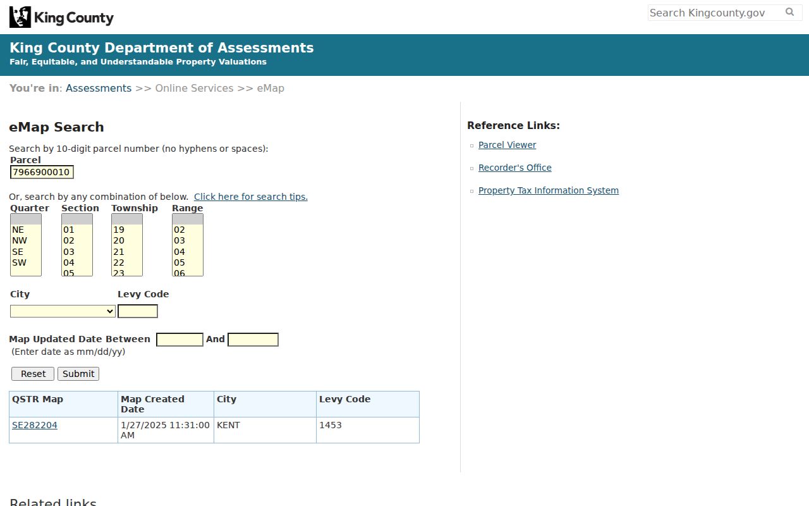
Task: Select Range 02 in the Range list
Action: click(x=188, y=230)
